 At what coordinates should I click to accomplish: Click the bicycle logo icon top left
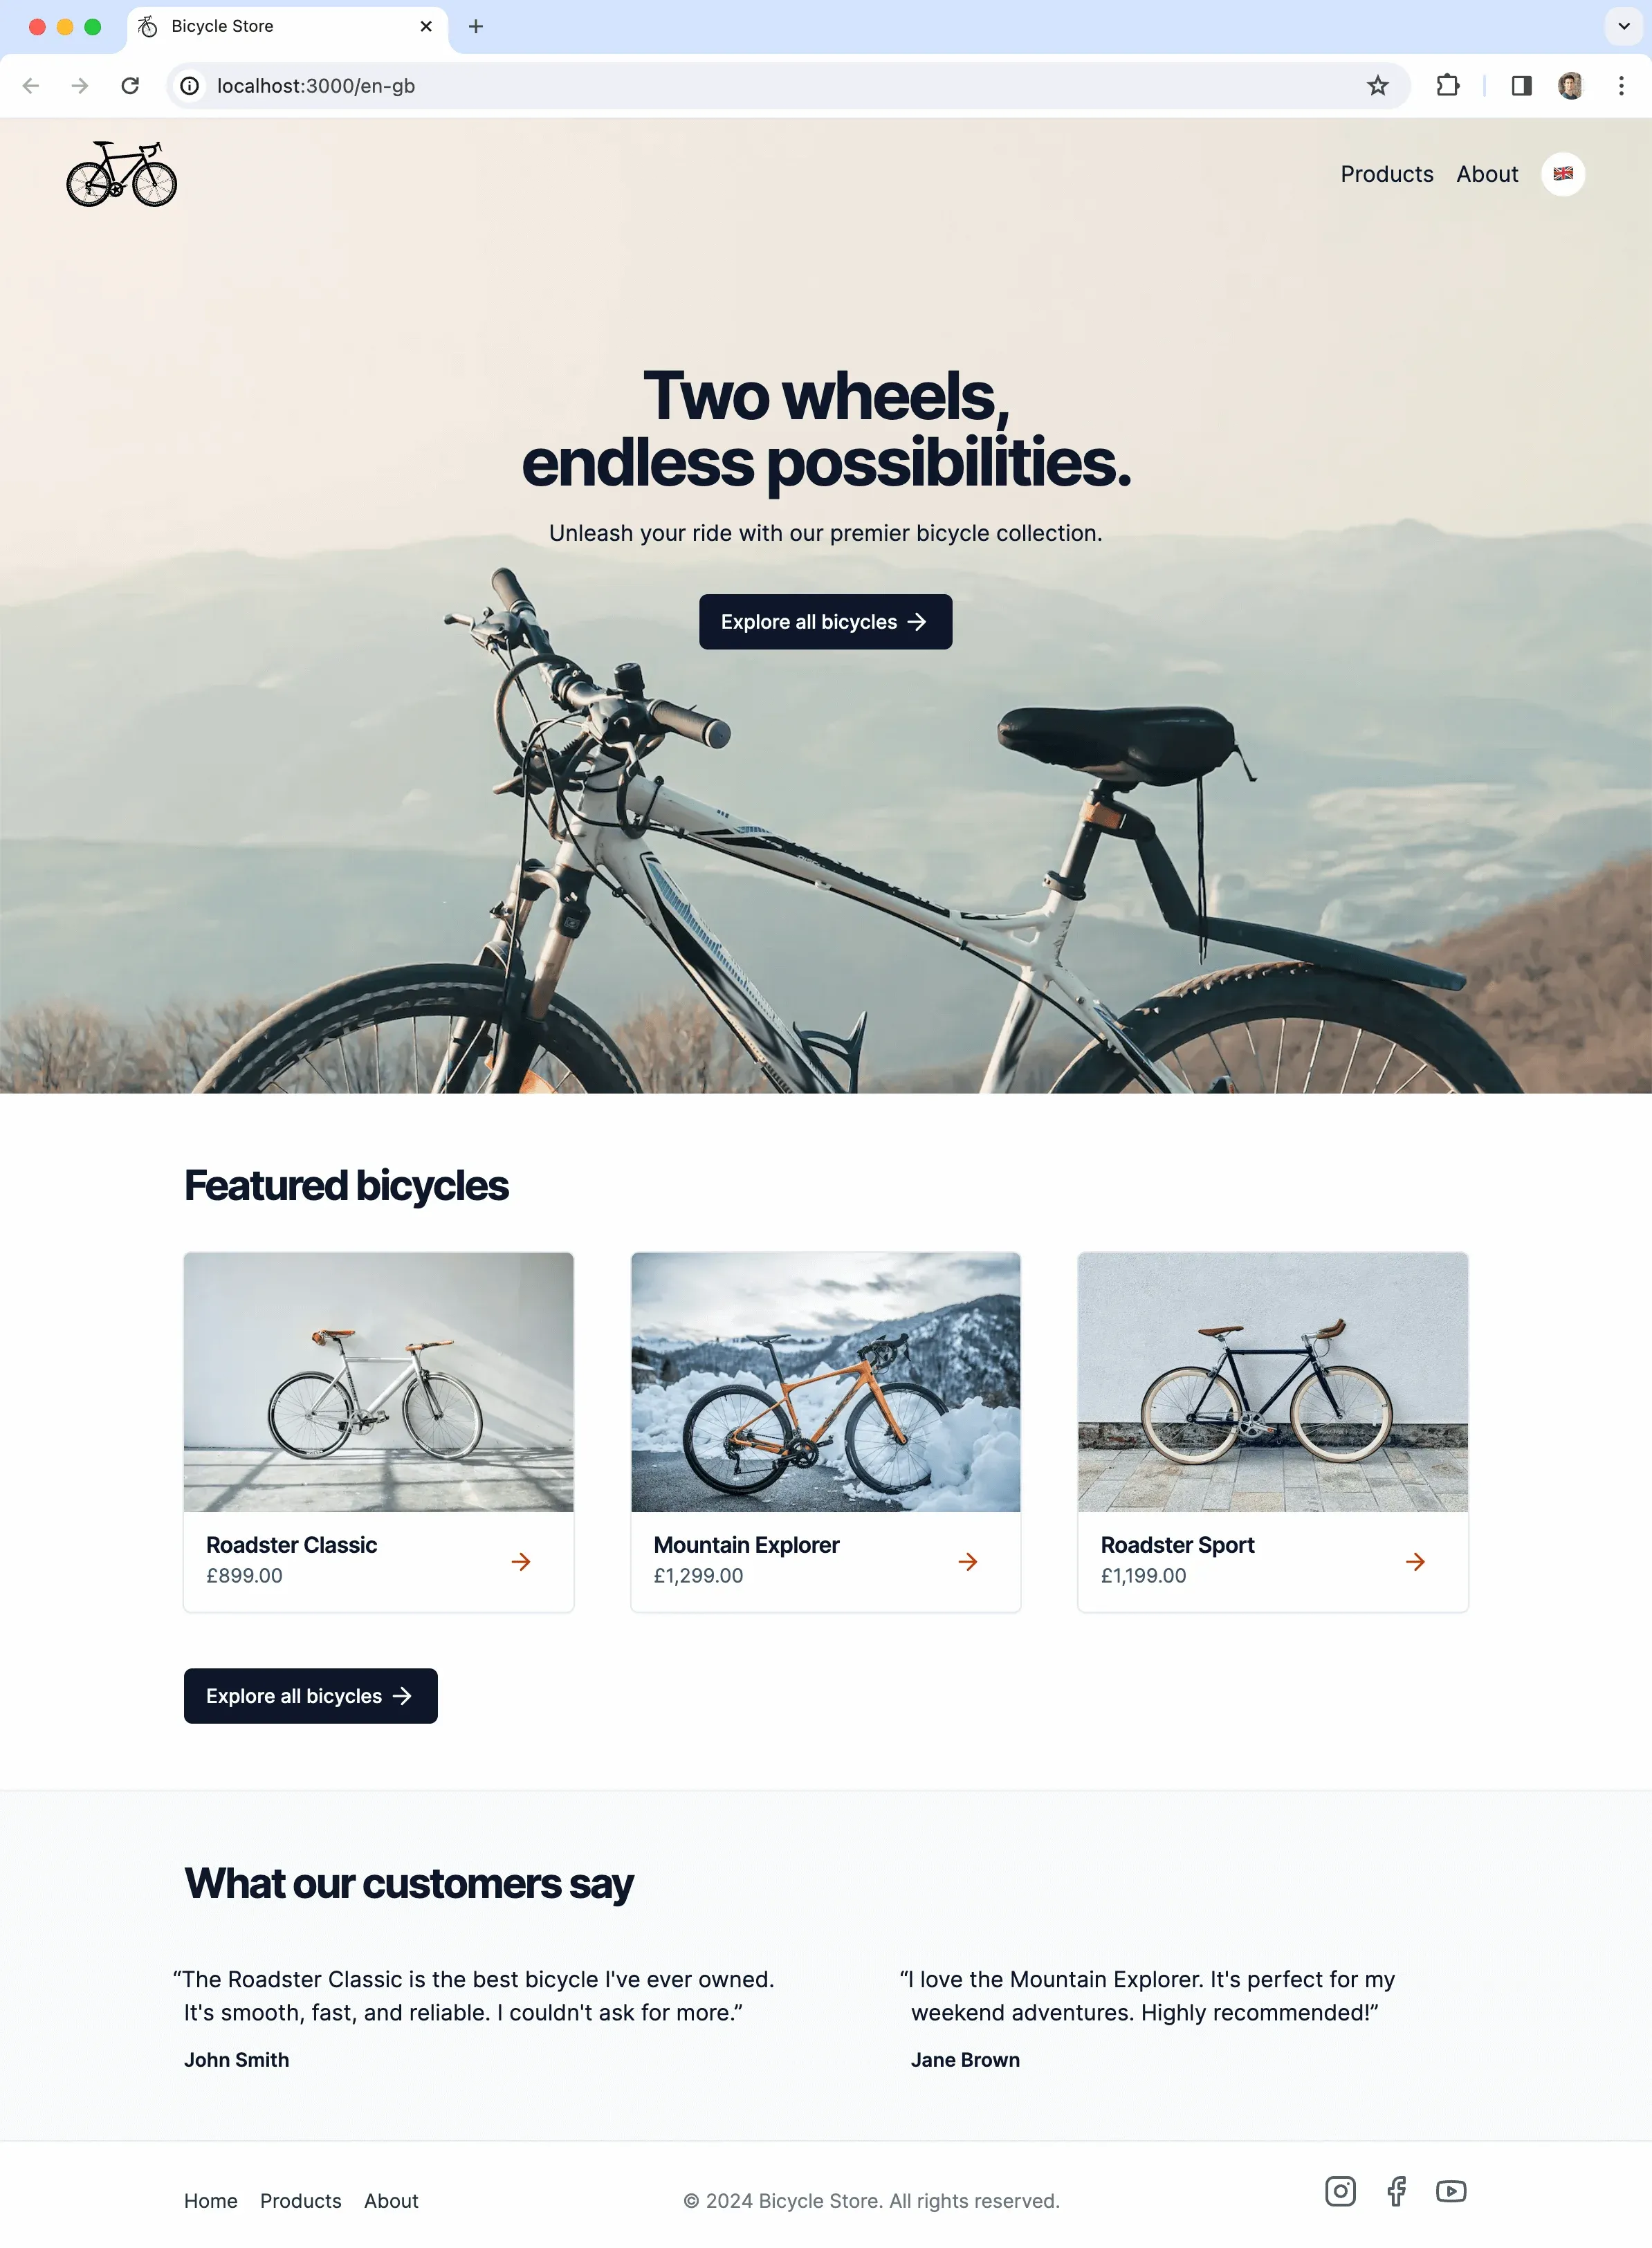coord(122,173)
